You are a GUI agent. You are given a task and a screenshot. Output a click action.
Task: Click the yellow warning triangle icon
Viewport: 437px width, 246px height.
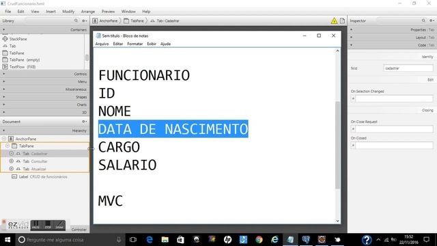[x=334, y=21]
